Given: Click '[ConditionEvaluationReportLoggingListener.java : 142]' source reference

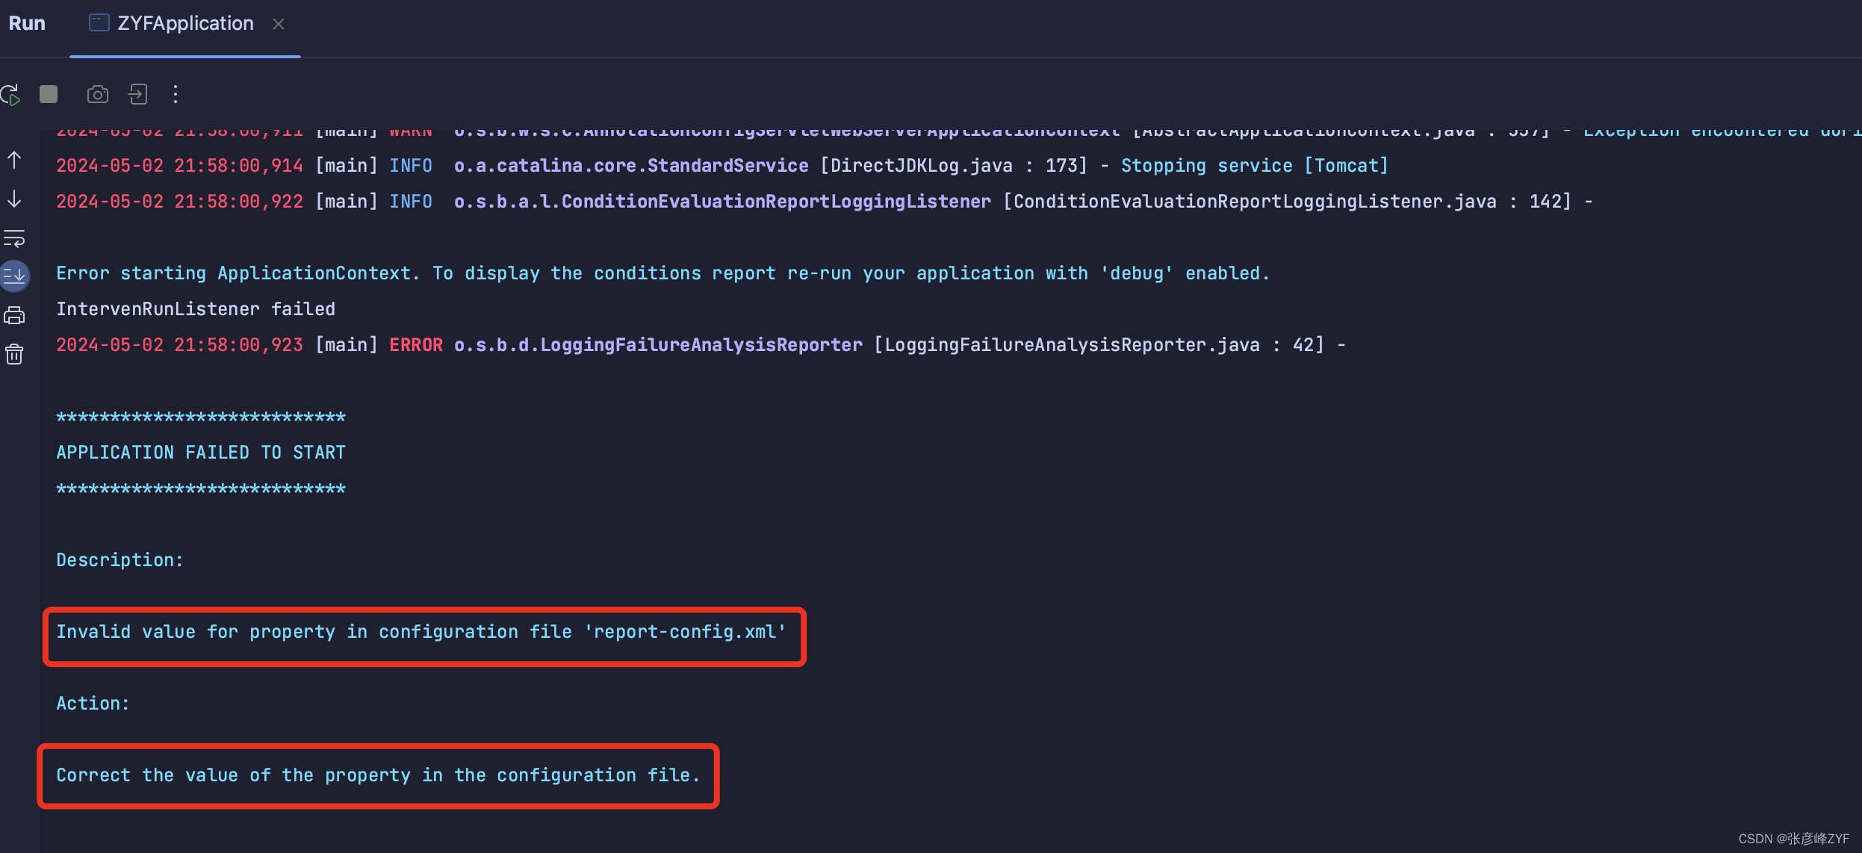Looking at the screenshot, I should click(1287, 202).
